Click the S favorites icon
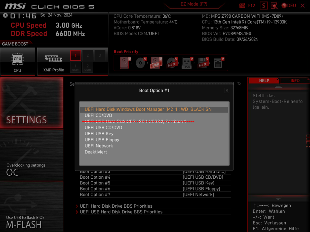Image resolution: width=310 pixels, height=232 pixels. [x=263, y=6]
